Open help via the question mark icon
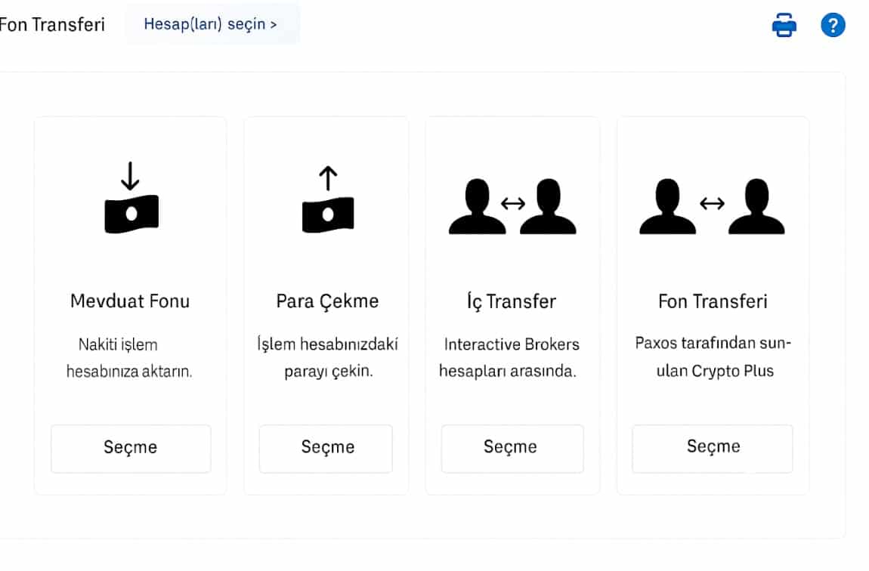The height and width of the screenshot is (571, 869). (x=833, y=25)
